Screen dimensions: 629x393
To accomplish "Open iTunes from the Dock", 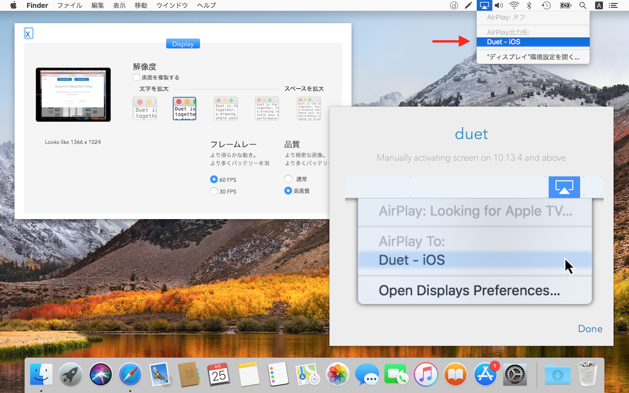I will pyautogui.click(x=426, y=374).
